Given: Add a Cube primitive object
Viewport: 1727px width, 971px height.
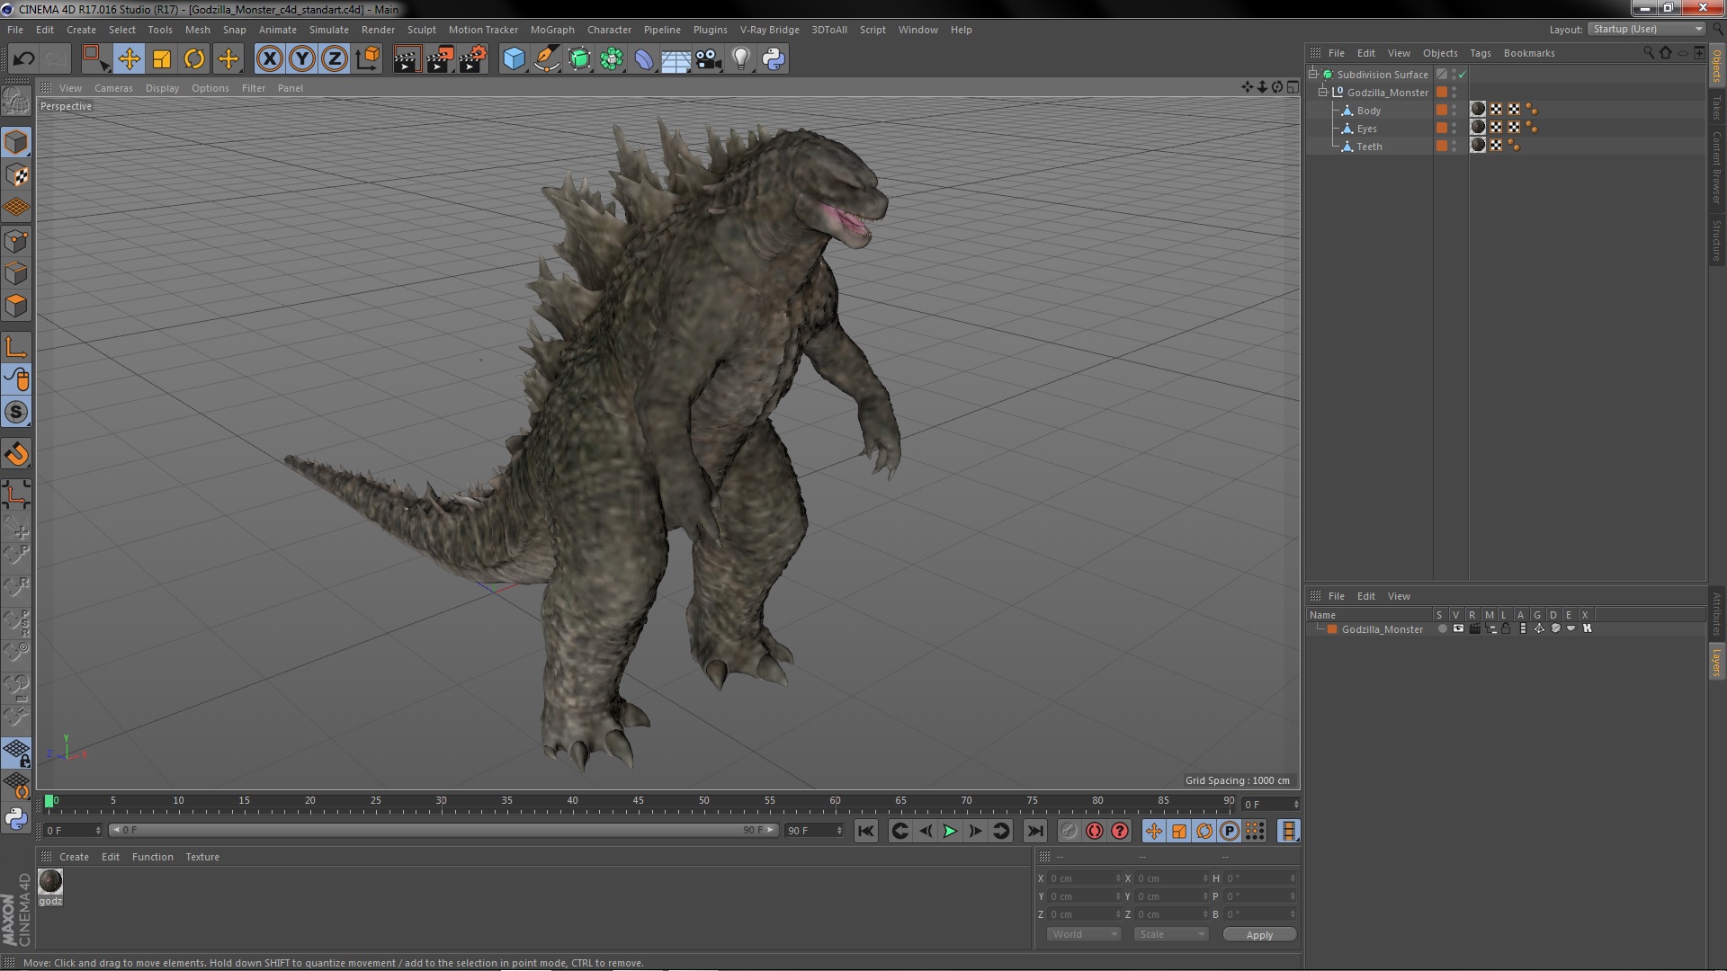Looking at the screenshot, I should (514, 59).
